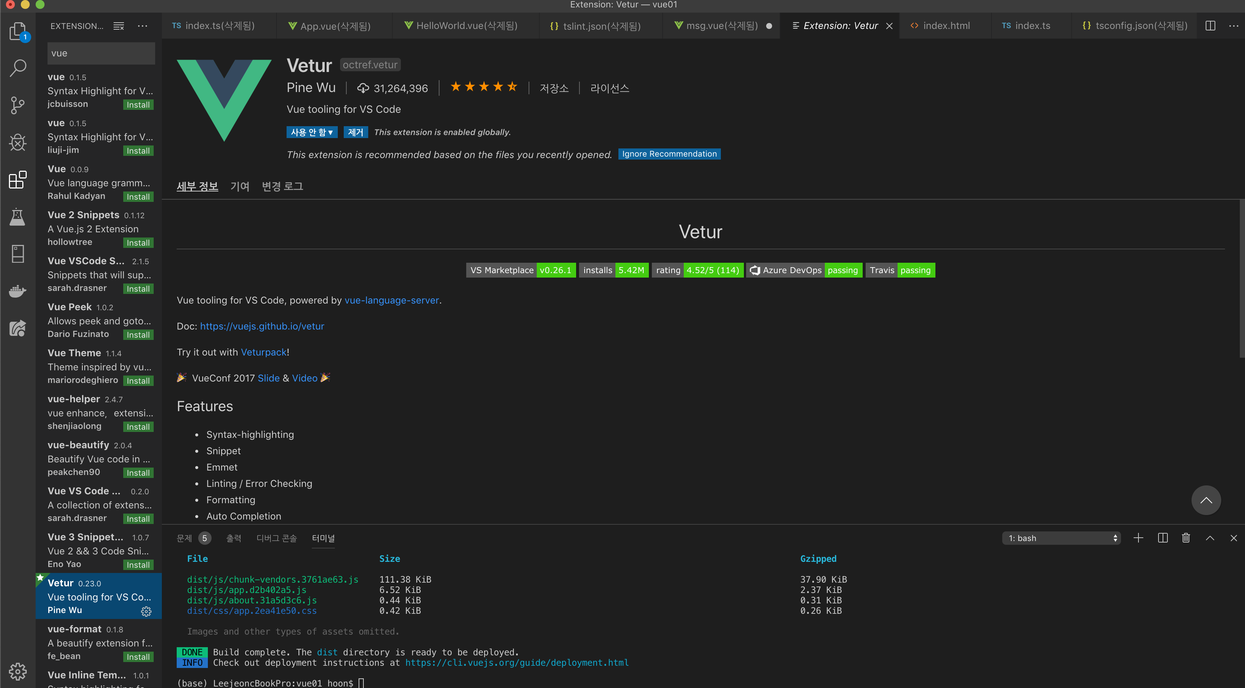Click the vue extension search field
The height and width of the screenshot is (688, 1245).
click(x=101, y=53)
